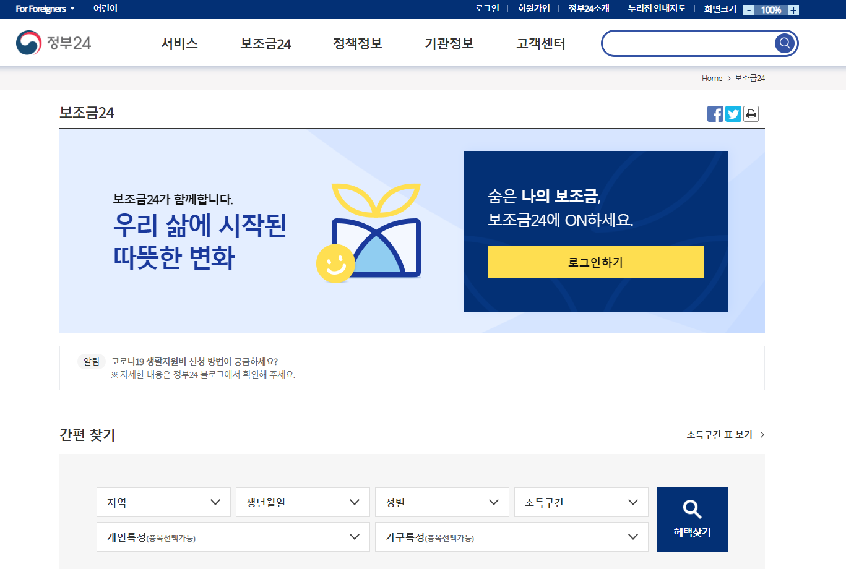Click the yellow 로그인하기 button
846x569 pixels.
point(596,262)
